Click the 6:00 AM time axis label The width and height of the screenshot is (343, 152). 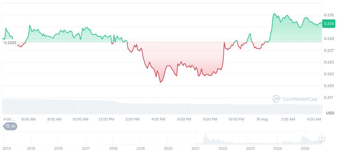(28, 119)
